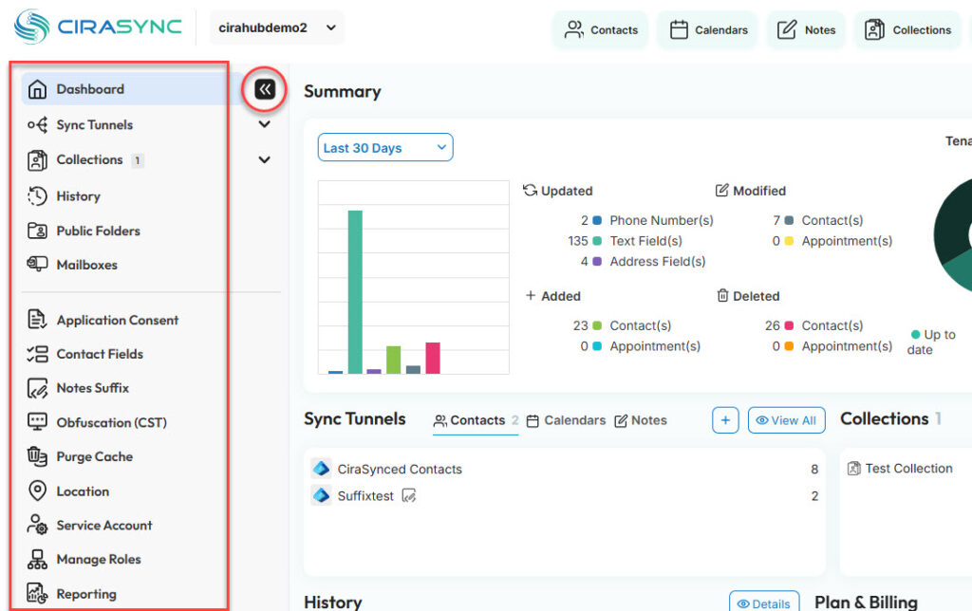The width and height of the screenshot is (972, 611).
Task: Switch to Contacts tab in Sync Tunnels
Action: point(476,420)
